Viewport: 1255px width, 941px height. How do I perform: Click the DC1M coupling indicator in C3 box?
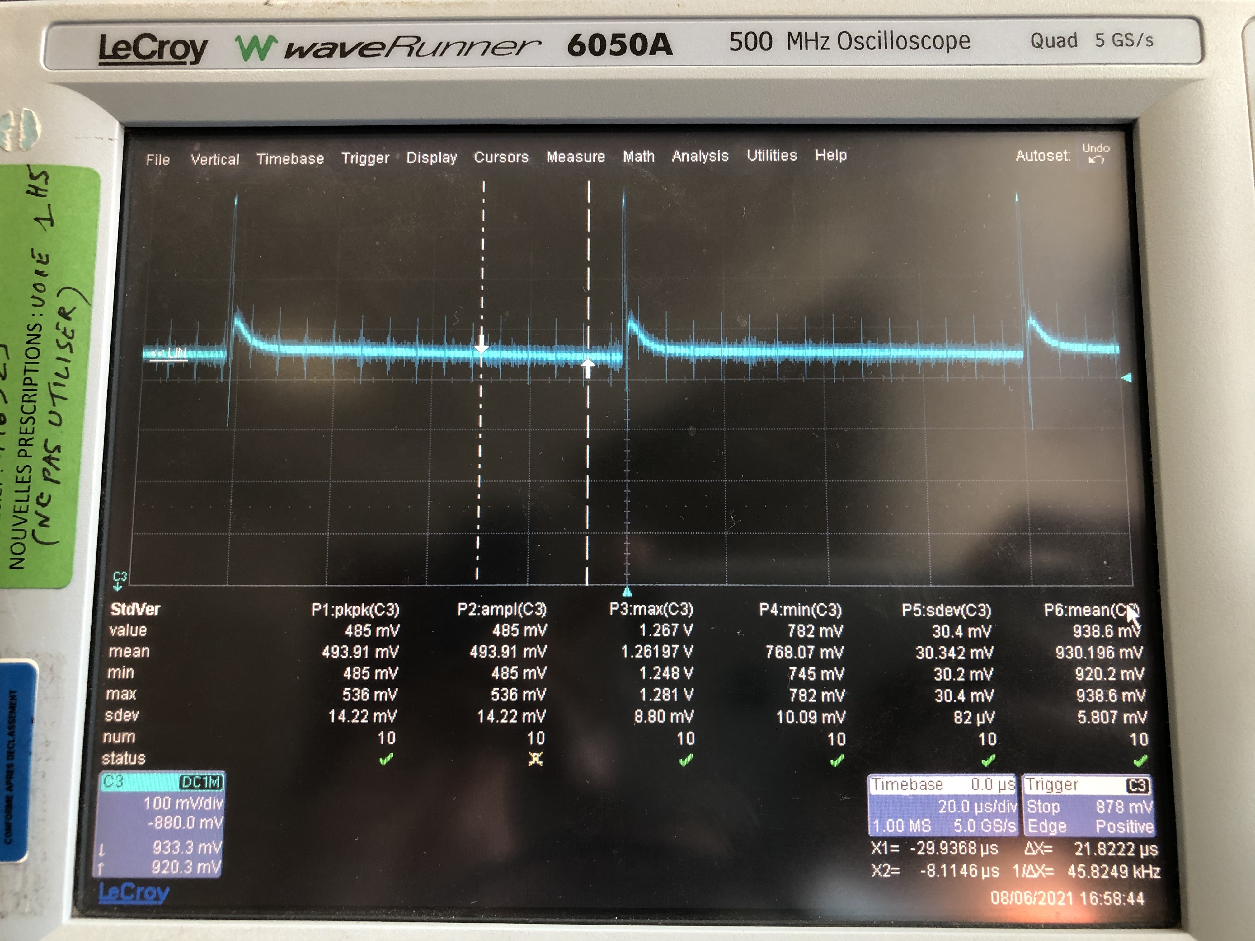coord(201,782)
